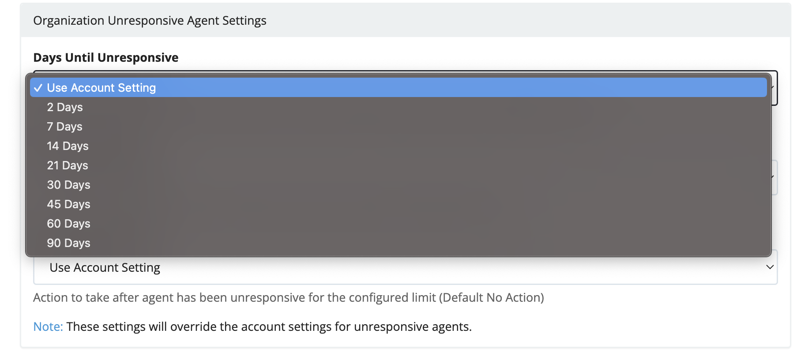Screen dimensions: 797x352
Task: Click the Default No Action hint text
Action: coord(492,297)
